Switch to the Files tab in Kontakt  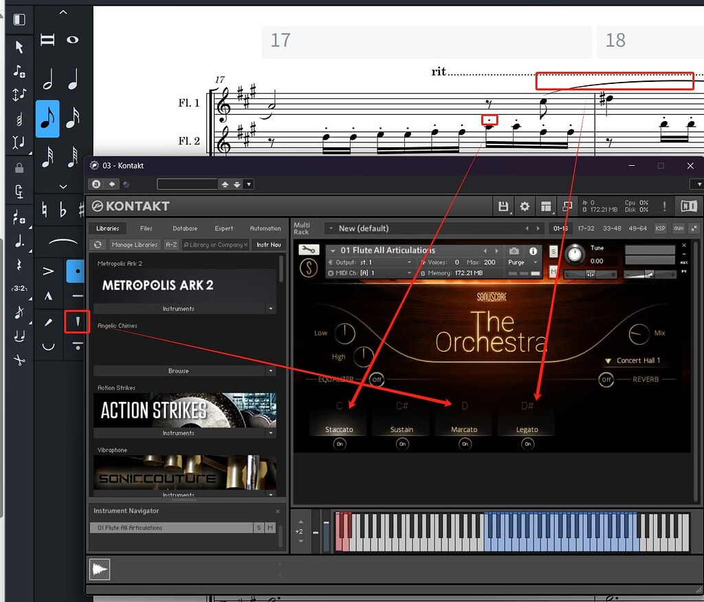click(x=146, y=228)
